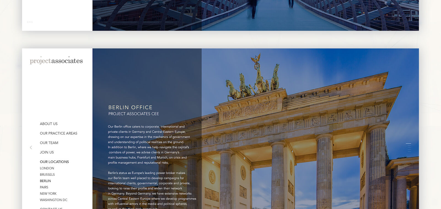441x209 pixels.
Task: Visit the New York office page
Action: coord(48,194)
